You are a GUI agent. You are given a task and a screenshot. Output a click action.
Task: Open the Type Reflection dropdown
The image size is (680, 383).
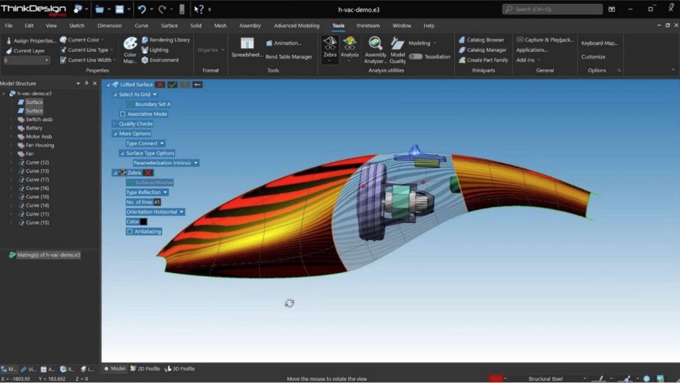[147, 192]
